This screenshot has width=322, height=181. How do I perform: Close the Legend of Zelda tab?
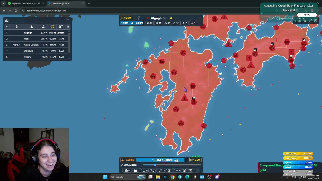(x=43, y=4)
